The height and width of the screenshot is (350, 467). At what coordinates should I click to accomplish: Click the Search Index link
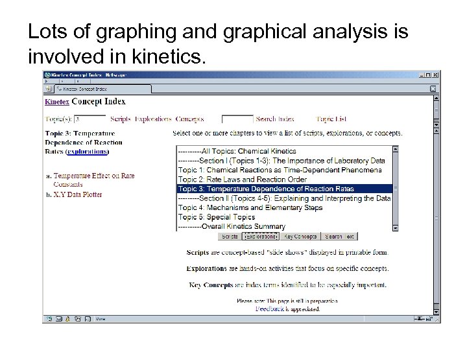(275, 119)
